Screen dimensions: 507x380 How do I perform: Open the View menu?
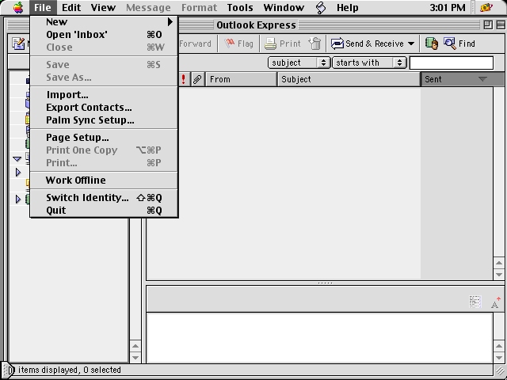pyautogui.click(x=103, y=7)
